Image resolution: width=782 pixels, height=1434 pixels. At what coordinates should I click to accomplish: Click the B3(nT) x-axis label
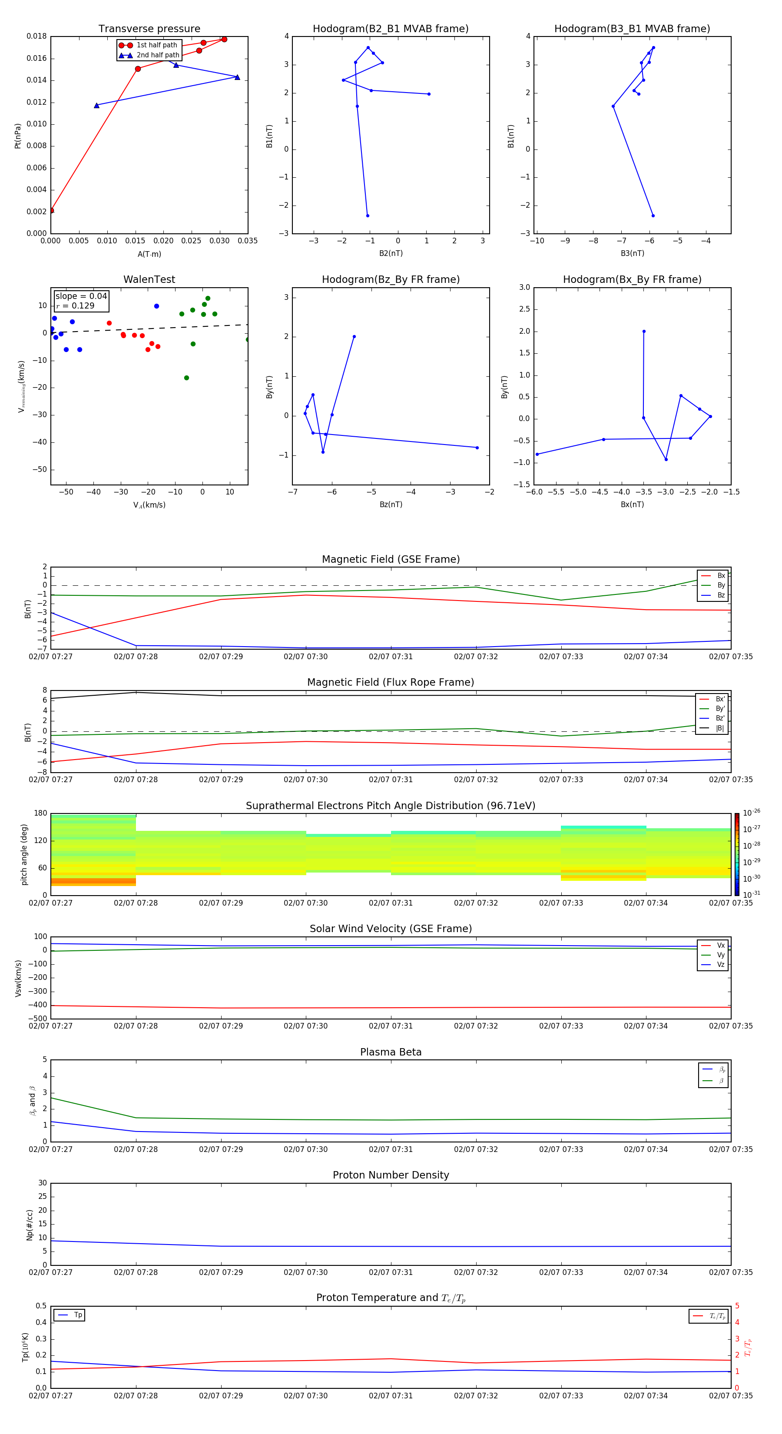632,253
